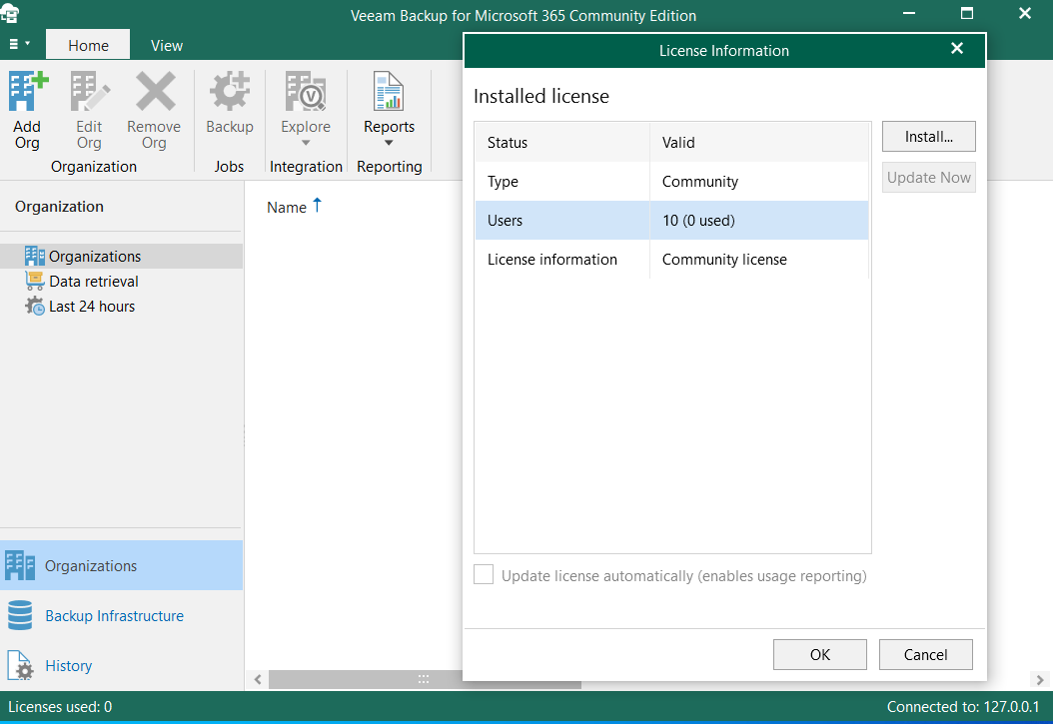Close the License Information dialog
Screen dimensions: 1053x724
coord(958,48)
